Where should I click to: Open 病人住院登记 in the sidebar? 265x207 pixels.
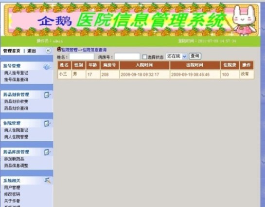pyautogui.click(x=16, y=130)
